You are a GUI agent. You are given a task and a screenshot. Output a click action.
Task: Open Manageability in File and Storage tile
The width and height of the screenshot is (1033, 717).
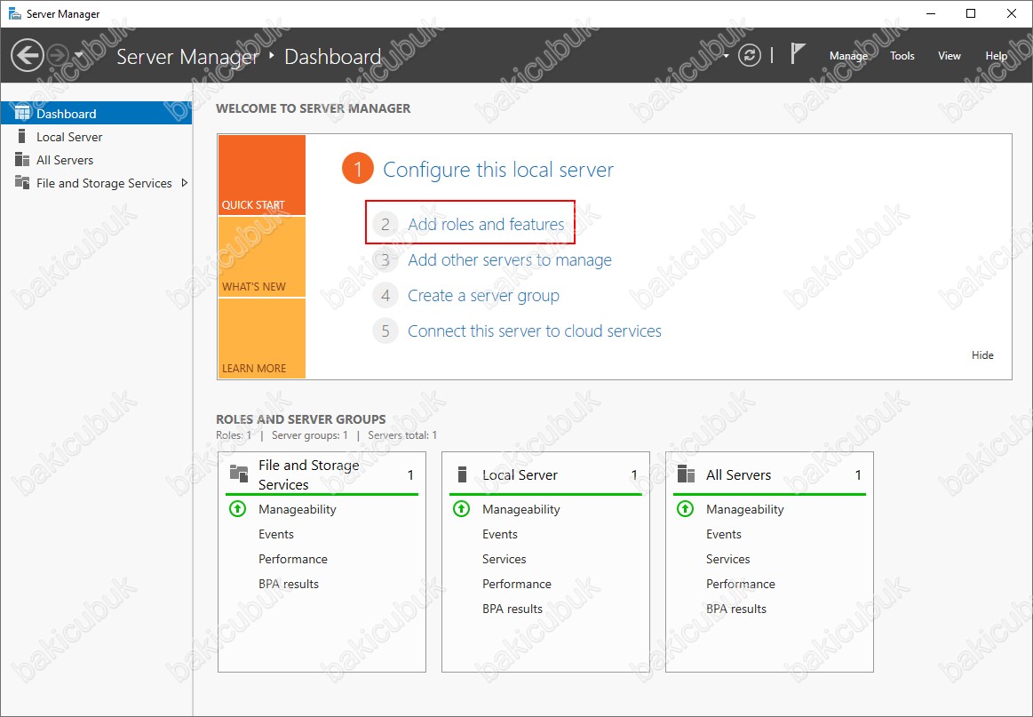tap(298, 509)
